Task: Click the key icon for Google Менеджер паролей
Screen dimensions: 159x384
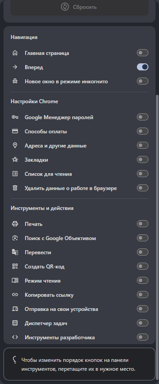Action: 15,117
